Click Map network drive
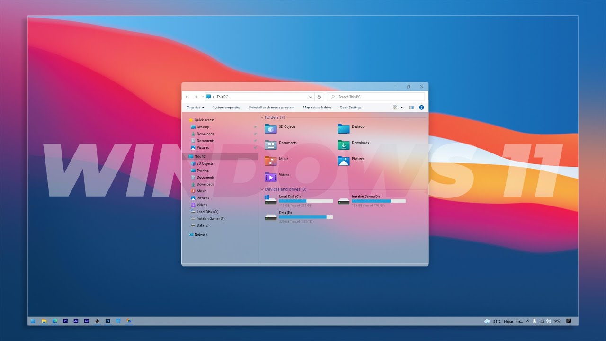The height and width of the screenshot is (341, 606). click(317, 108)
